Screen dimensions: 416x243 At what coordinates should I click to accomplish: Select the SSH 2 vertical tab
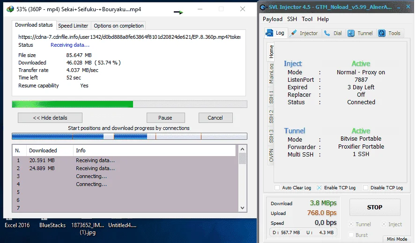coord(271,116)
